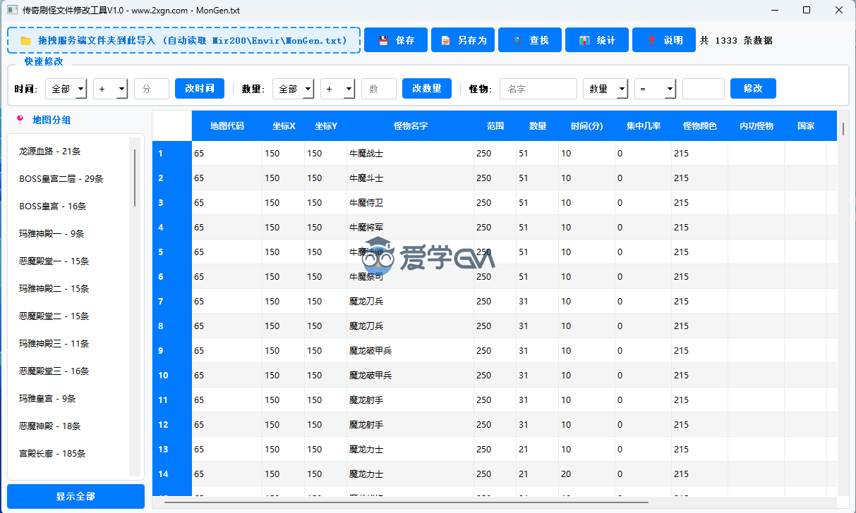Click the pink map pin icon
The width and height of the screenshot is (856, 513).
pos(20,120)
